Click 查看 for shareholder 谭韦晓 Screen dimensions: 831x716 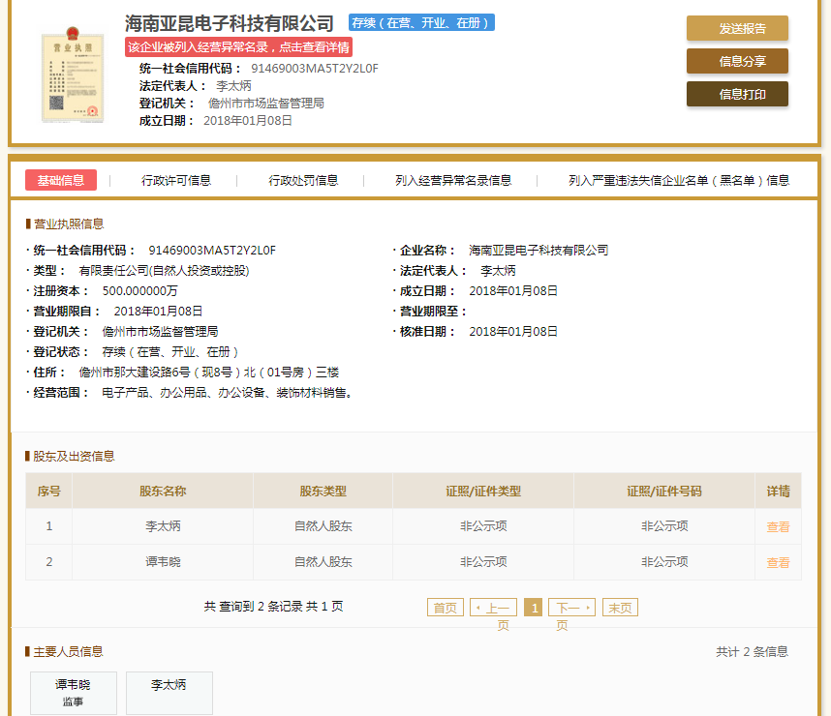tap(778, 562)
